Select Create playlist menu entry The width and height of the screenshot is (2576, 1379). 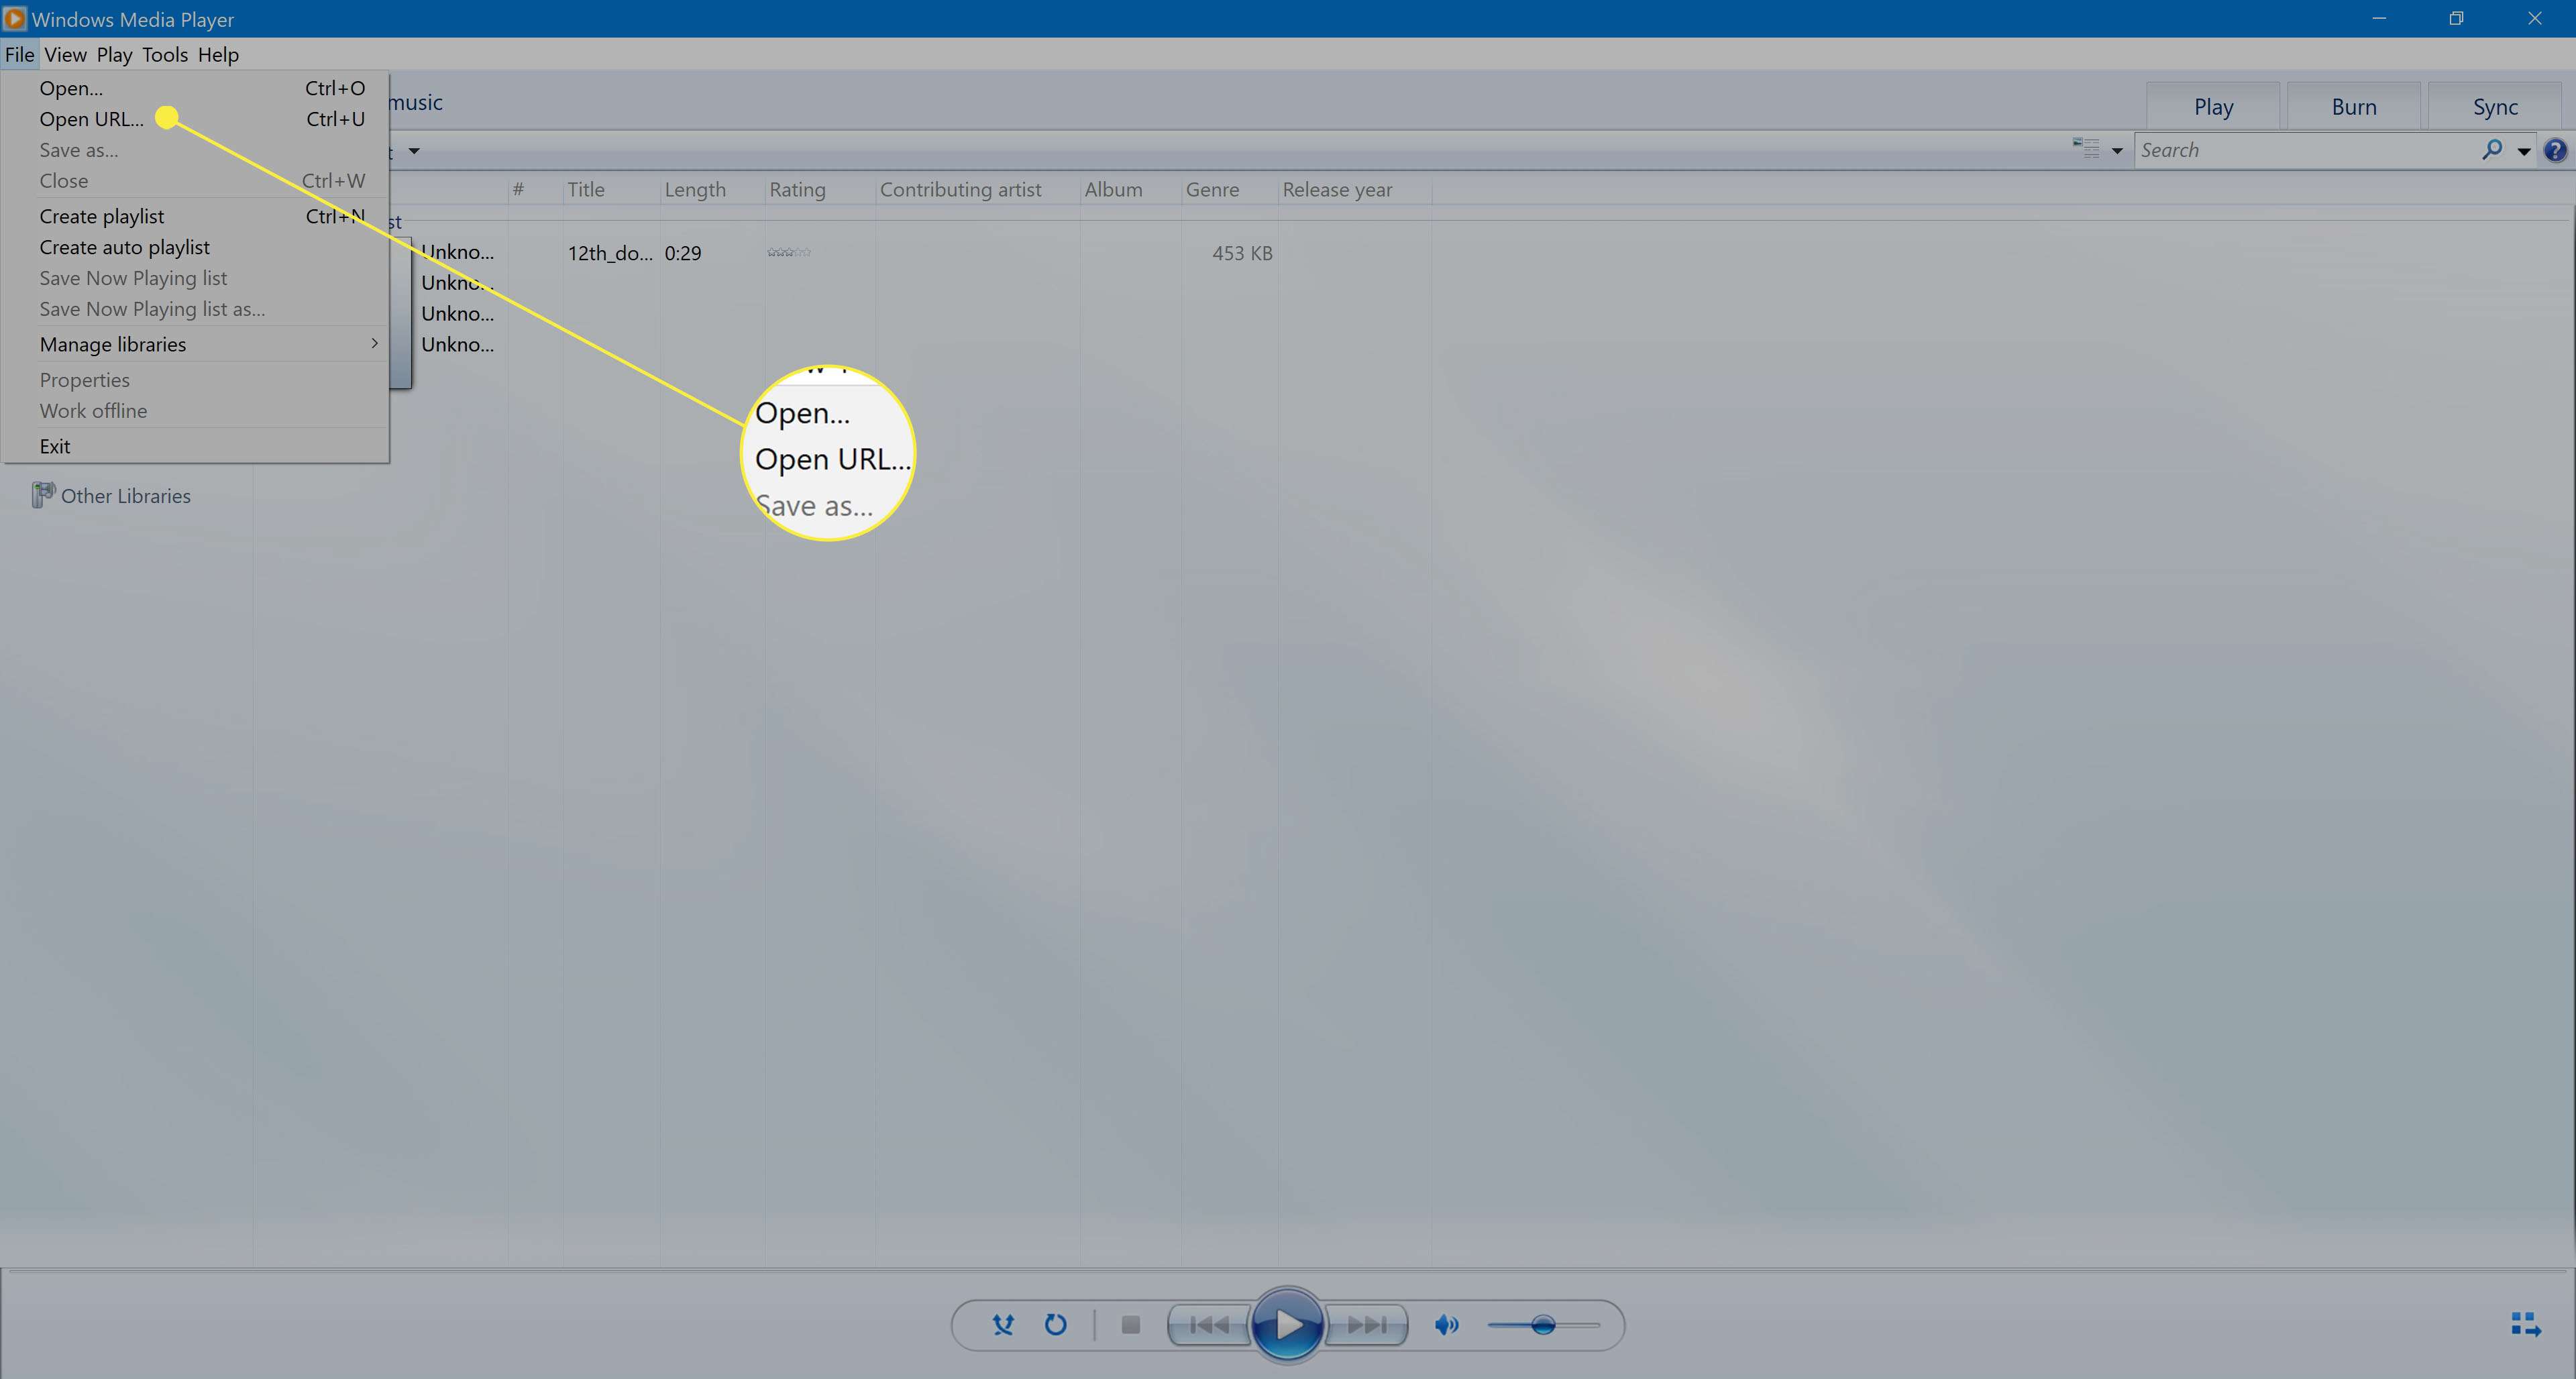[195, 216]
